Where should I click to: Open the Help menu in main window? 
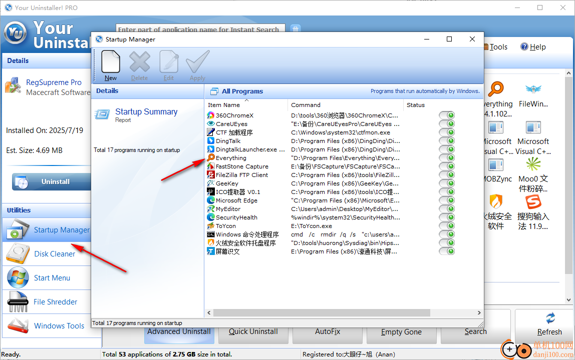(x=533, y=47)
